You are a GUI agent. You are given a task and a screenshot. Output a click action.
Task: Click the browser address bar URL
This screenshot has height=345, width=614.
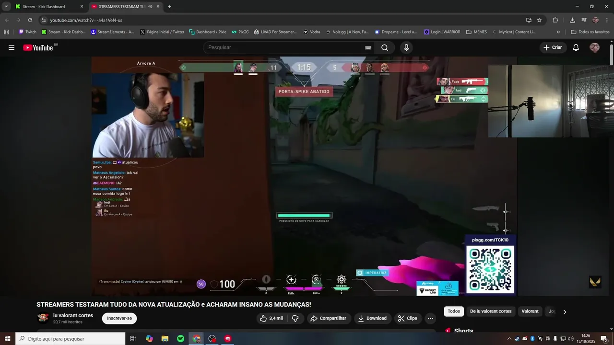(x=86, y=20)
